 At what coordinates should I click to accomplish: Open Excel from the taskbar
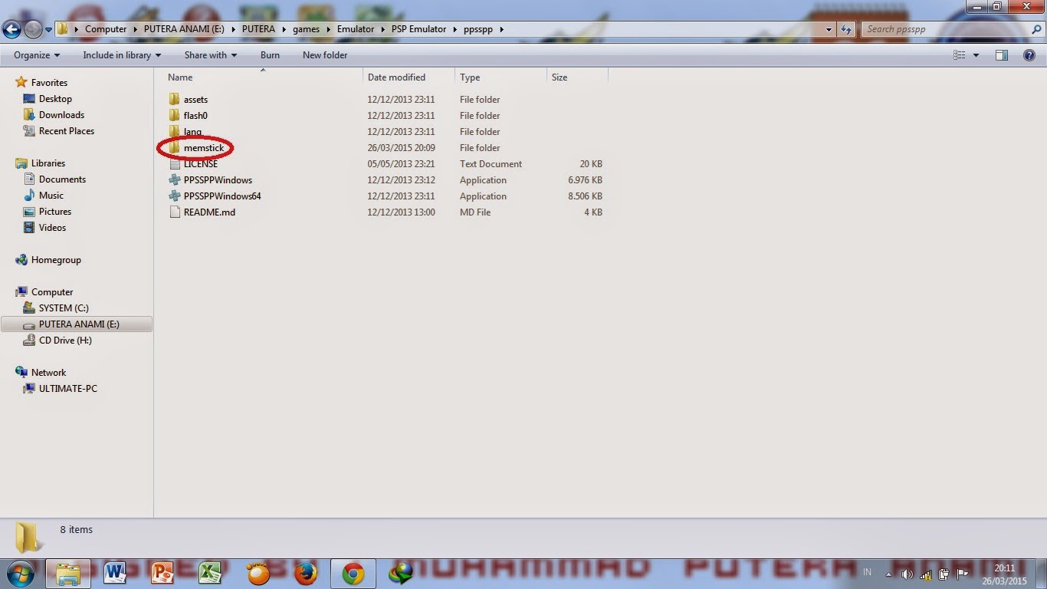click(211, 573)
